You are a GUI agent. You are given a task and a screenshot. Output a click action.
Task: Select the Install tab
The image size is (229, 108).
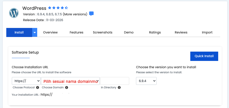19,32
